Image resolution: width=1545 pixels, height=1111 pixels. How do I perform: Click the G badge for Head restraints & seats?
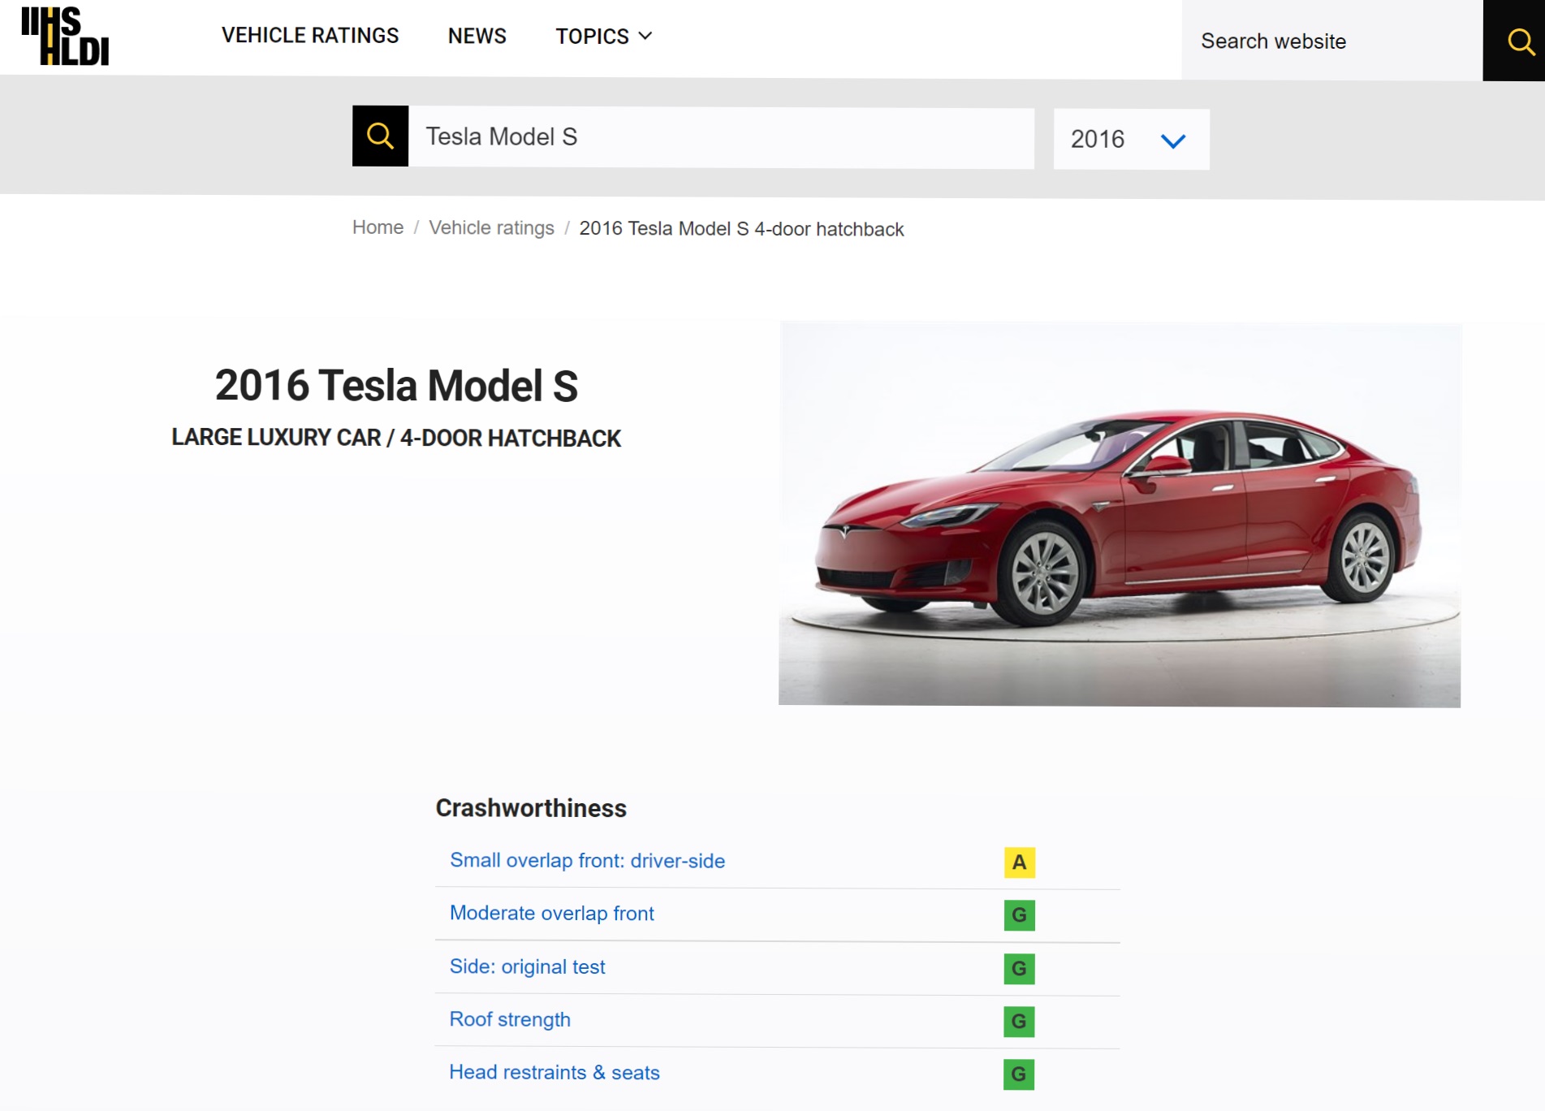[1019, 1074]
